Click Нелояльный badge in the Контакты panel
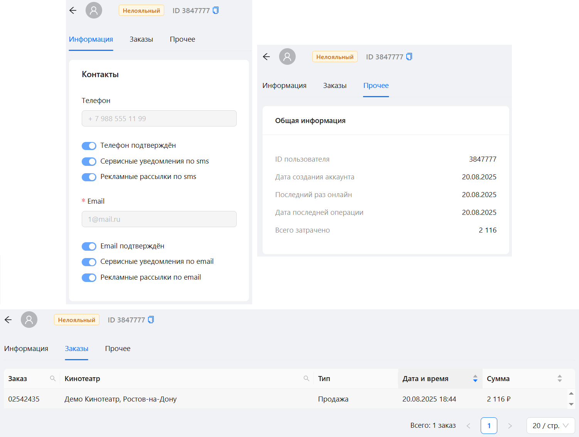Viewport: 579px width, 437px height. (x=141, y=10)
